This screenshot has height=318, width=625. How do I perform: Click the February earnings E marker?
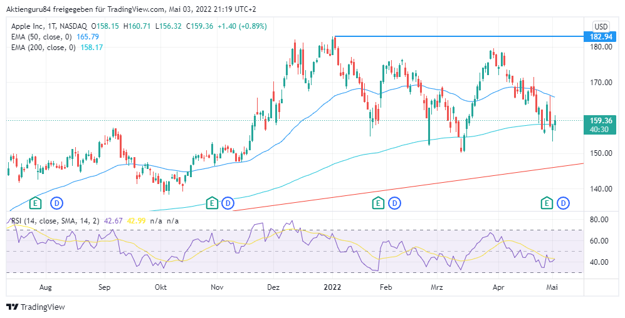click(378, 203)
